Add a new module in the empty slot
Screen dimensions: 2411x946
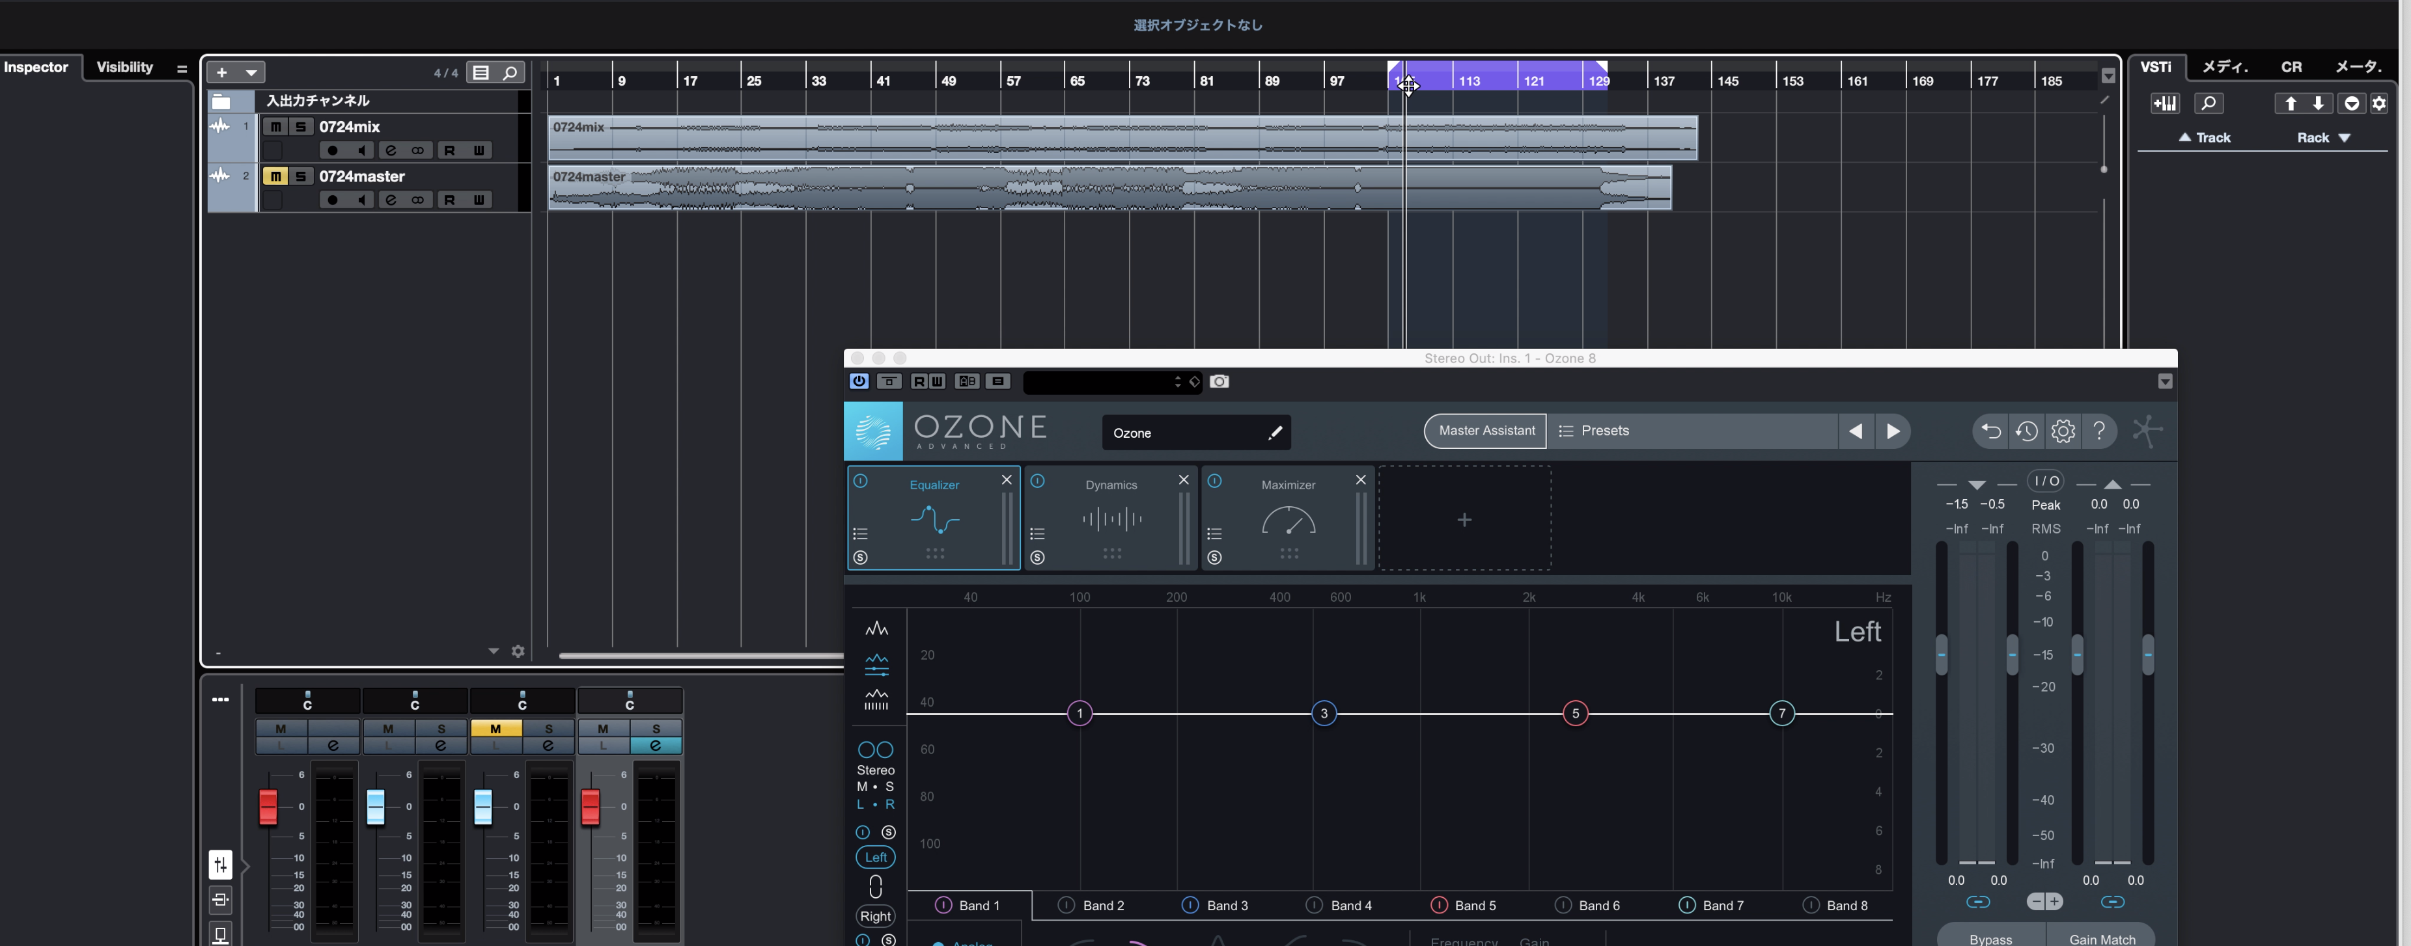click(1464, 519)
